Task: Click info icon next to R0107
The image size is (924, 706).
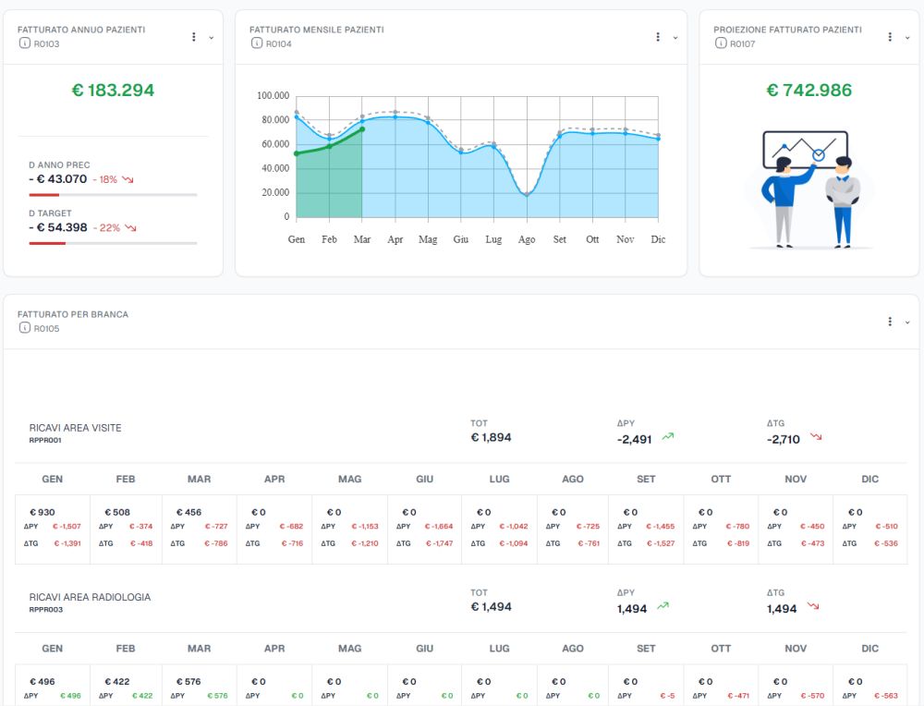Action: point(721,43)
